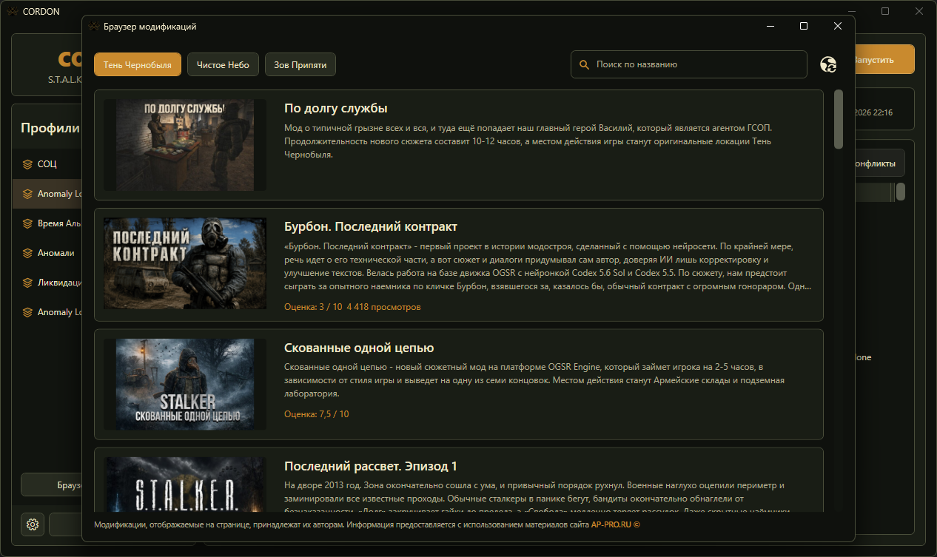Click the CORDON window title logo
Screen dimensions: 937x557
pos(12,11)
